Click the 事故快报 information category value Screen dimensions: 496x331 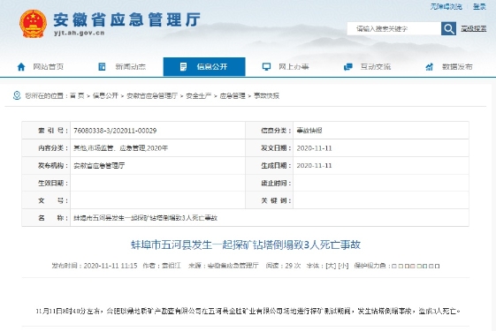309,131
